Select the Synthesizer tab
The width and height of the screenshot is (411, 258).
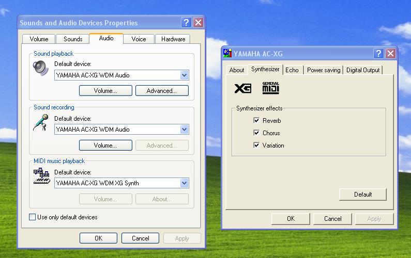click(x=265, y=69)
